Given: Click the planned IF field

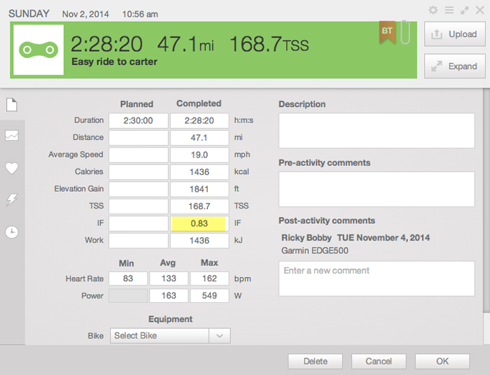Looking at the screenshot, I should click(x=139, y=224).
